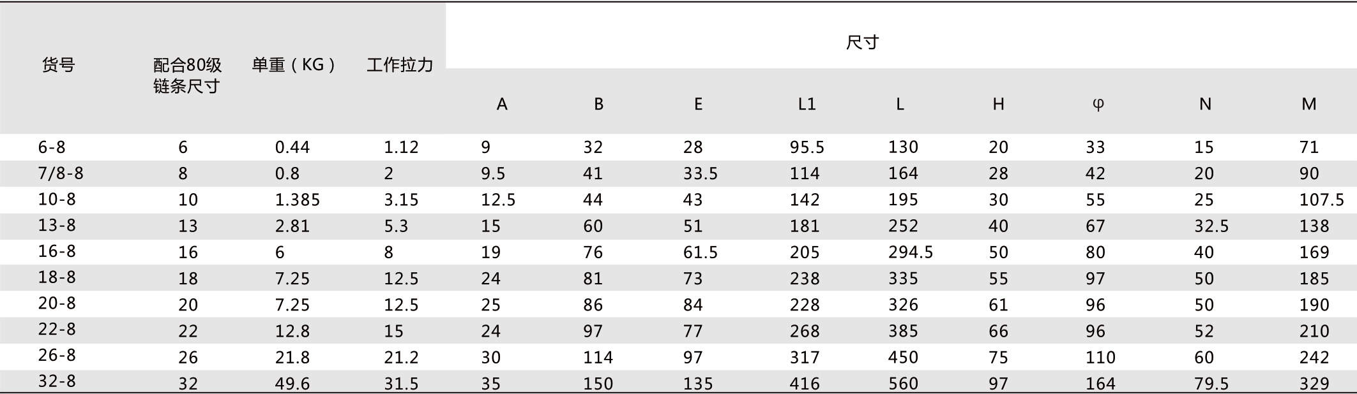Click the L1 column header
Image resolution: width=1357 pixels, height=394 pixels.
[807, 104]
